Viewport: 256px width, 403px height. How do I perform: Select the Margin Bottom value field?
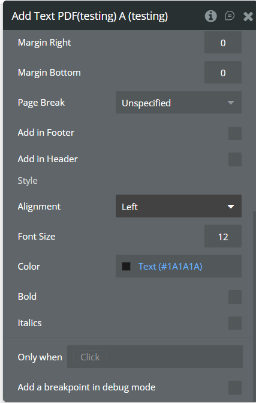click(223, 73)
